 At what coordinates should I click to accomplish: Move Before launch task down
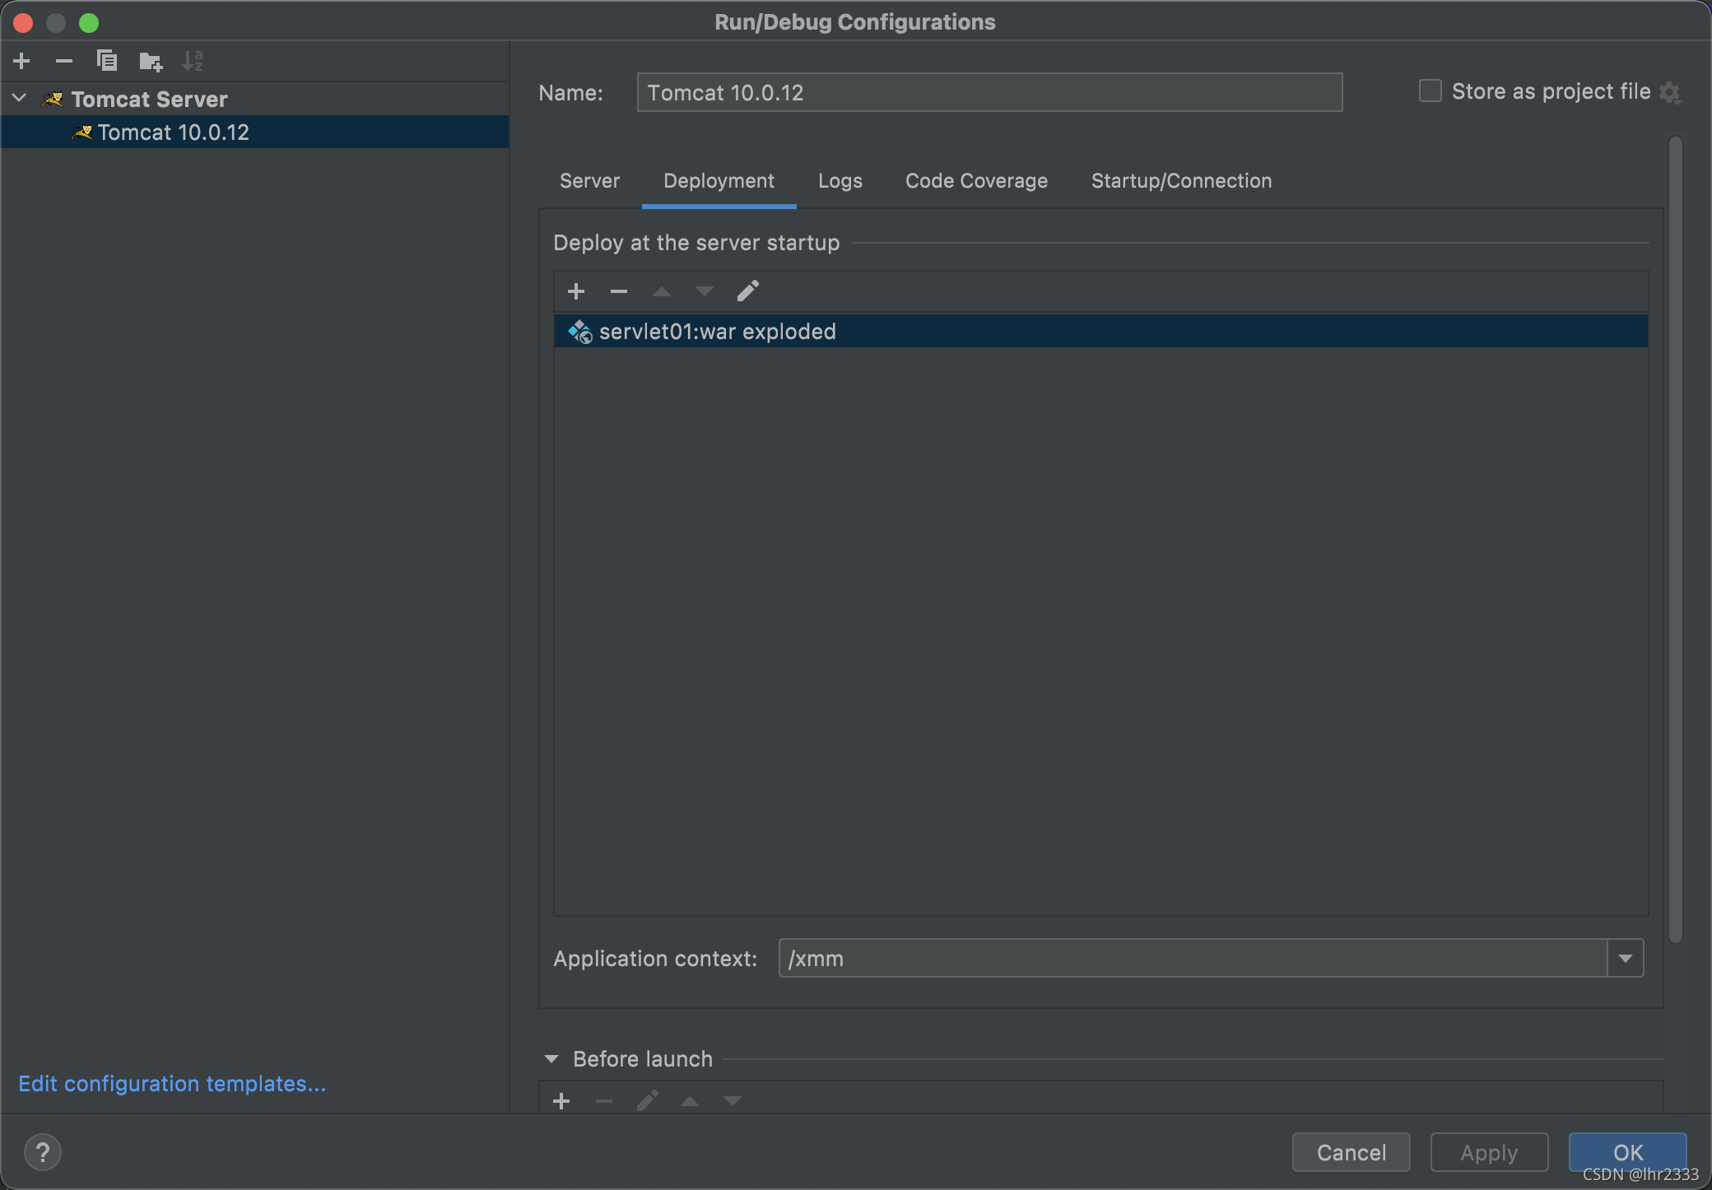point(733,1101)
